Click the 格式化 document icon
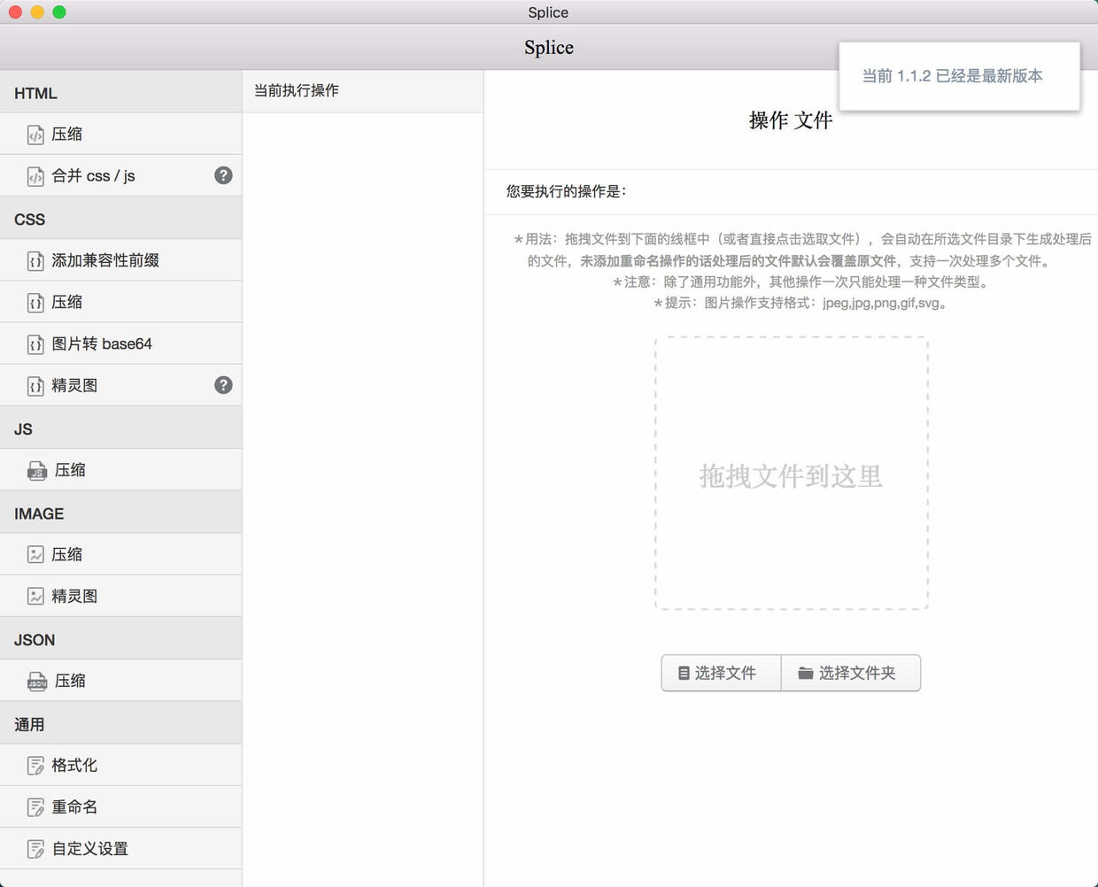Image resolution: width=1098 pixels, height=887 pixels. [35, 766]
